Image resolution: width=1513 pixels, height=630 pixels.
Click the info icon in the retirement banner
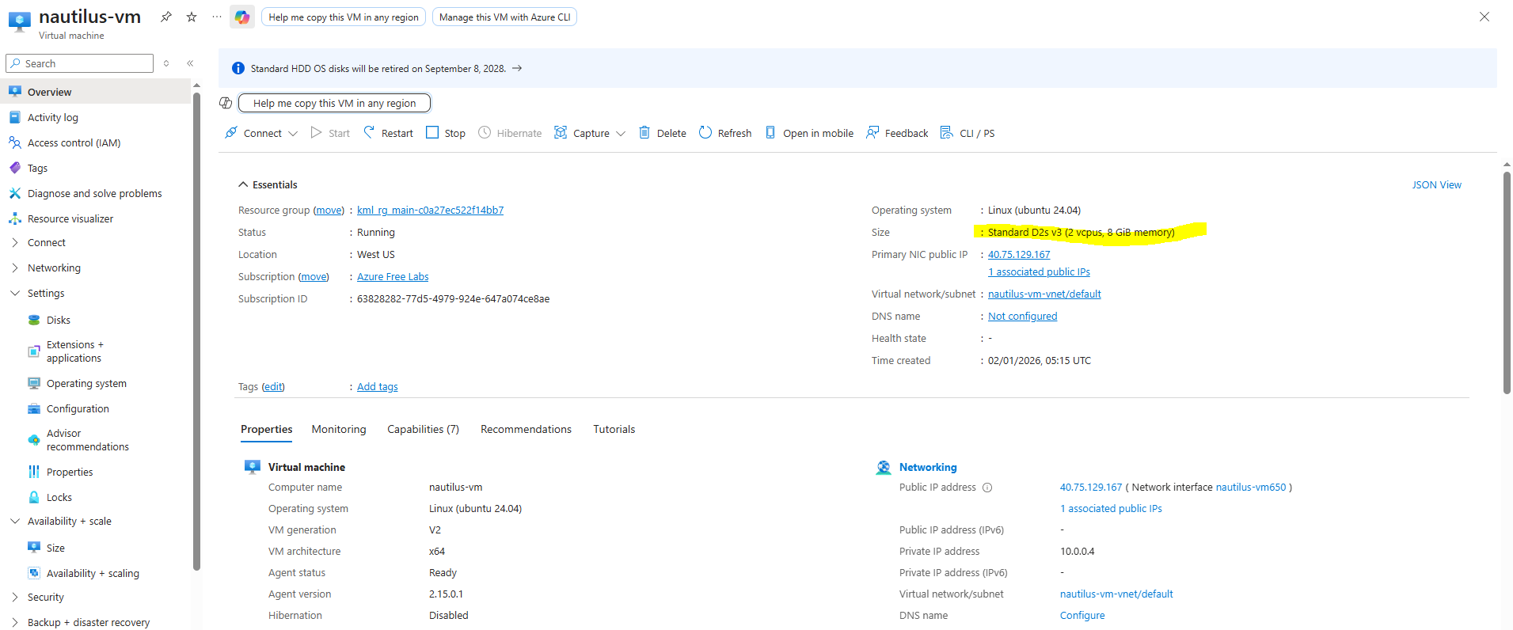click(x=238, y=69)
